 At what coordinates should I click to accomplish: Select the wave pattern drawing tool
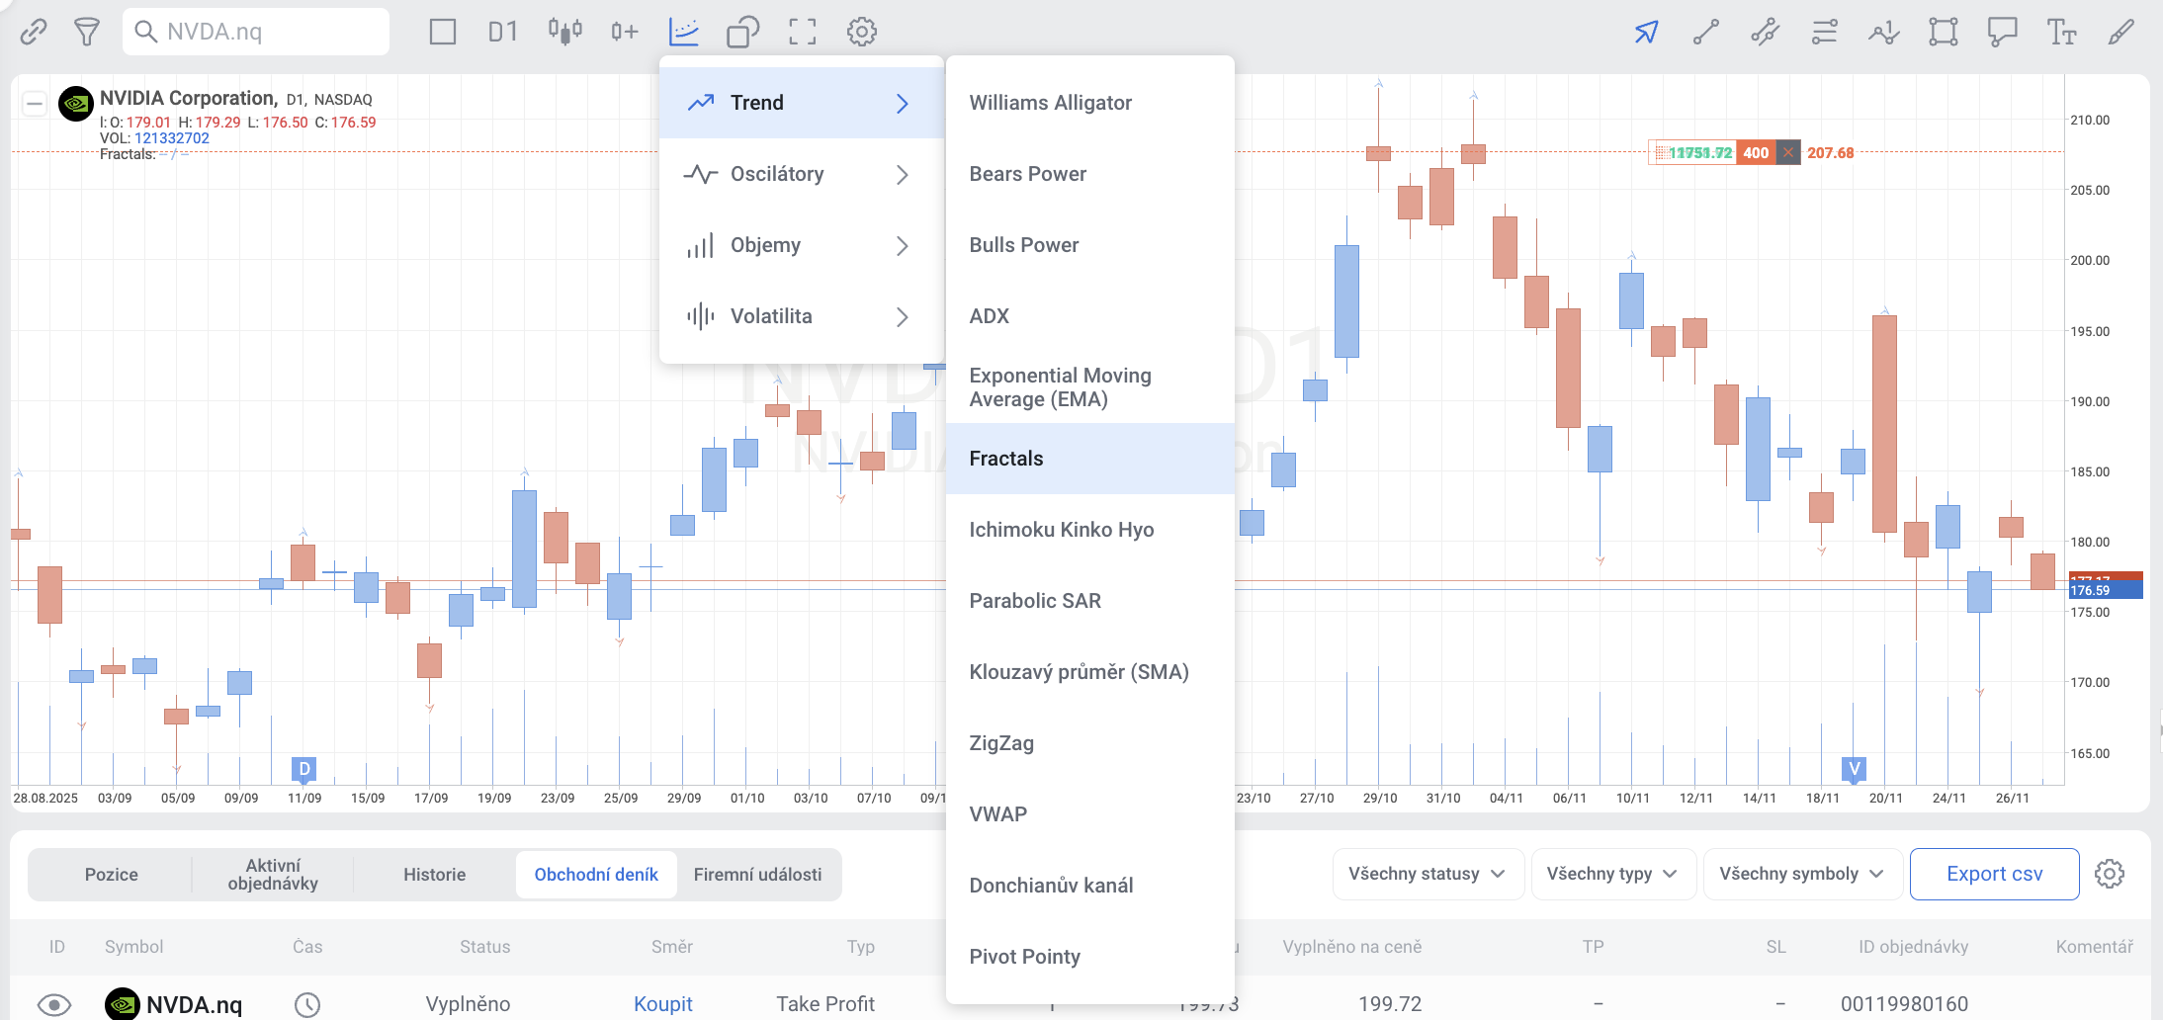coord(1884,32)
